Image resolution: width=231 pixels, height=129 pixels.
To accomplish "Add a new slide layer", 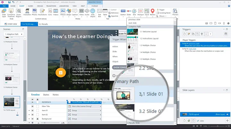I will (x=184, y=121).
